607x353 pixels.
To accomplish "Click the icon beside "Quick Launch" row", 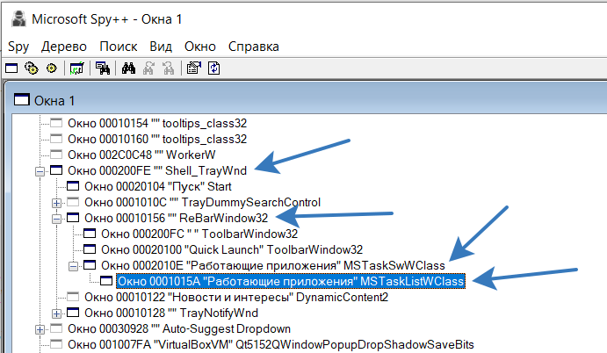I will tap(90, 249).
